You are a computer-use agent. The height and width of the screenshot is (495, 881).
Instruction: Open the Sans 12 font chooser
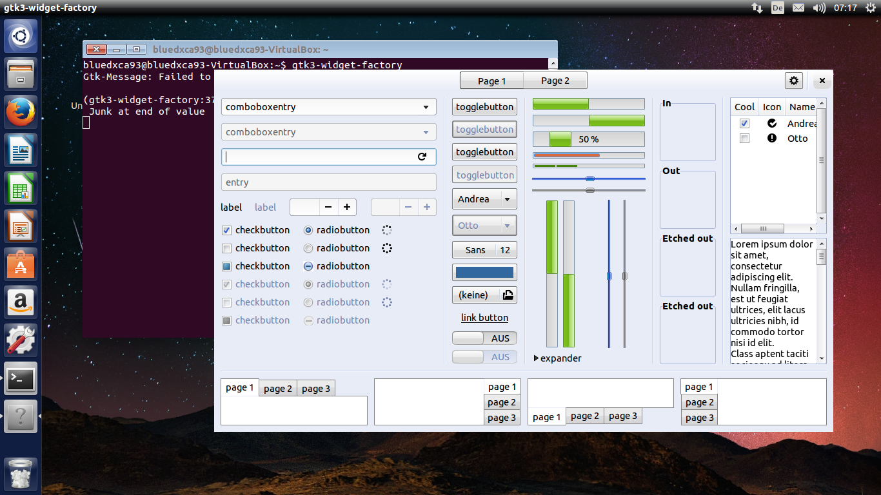[484, 250]
